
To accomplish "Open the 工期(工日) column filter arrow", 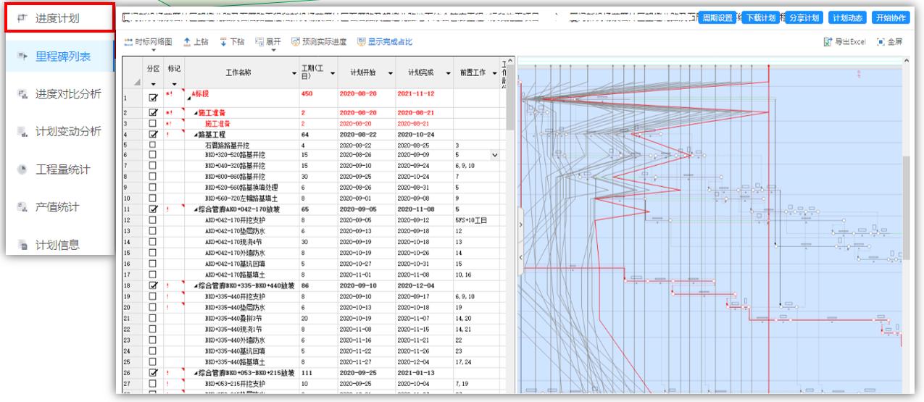I will (333, 73).
